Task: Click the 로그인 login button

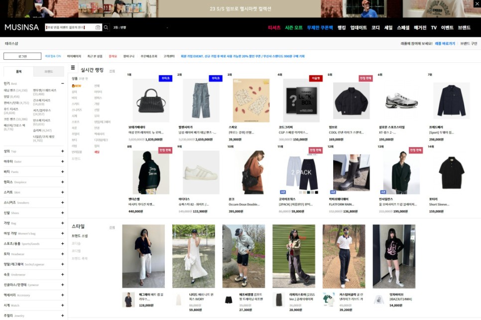Action: coord(22,56)
